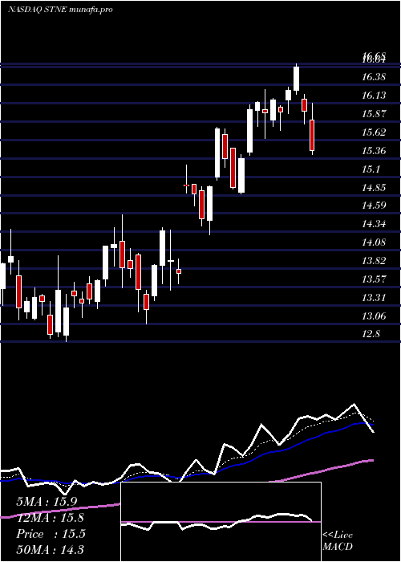The image size is (401, 562).
Task: Click the 14.59 price axis label
Action: tap(374, 206)
